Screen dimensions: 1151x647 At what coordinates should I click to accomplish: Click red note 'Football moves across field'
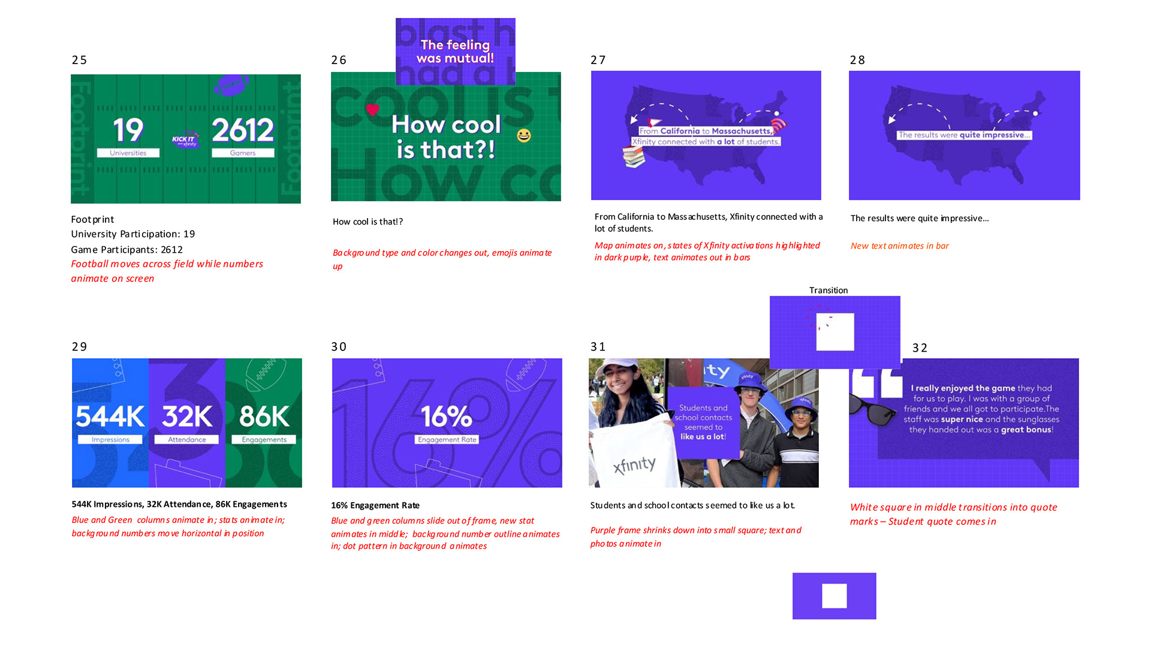[x=167, y=271]
